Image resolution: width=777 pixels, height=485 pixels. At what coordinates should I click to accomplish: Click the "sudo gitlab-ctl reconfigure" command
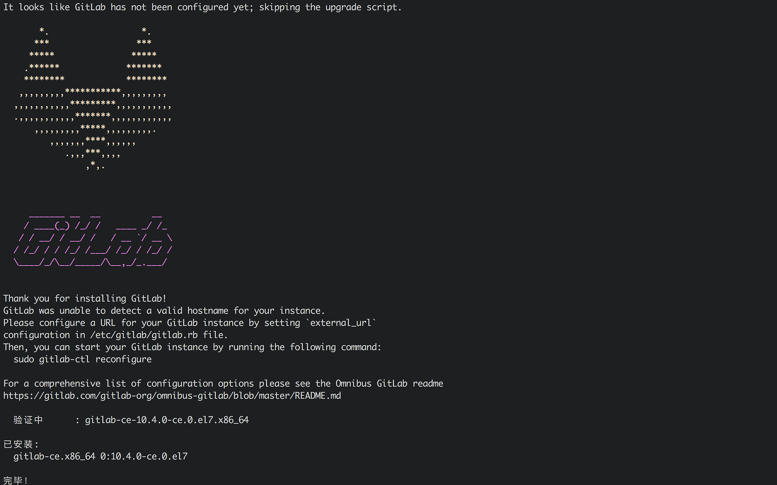82,359
